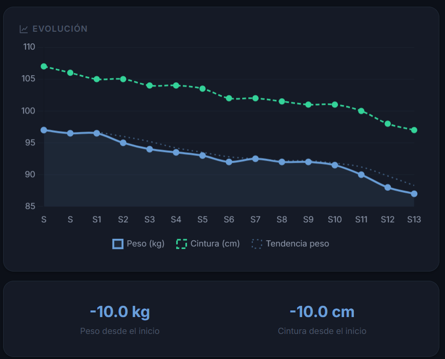
Task: Collapse the chart legend row
Action: pos(222,243)
